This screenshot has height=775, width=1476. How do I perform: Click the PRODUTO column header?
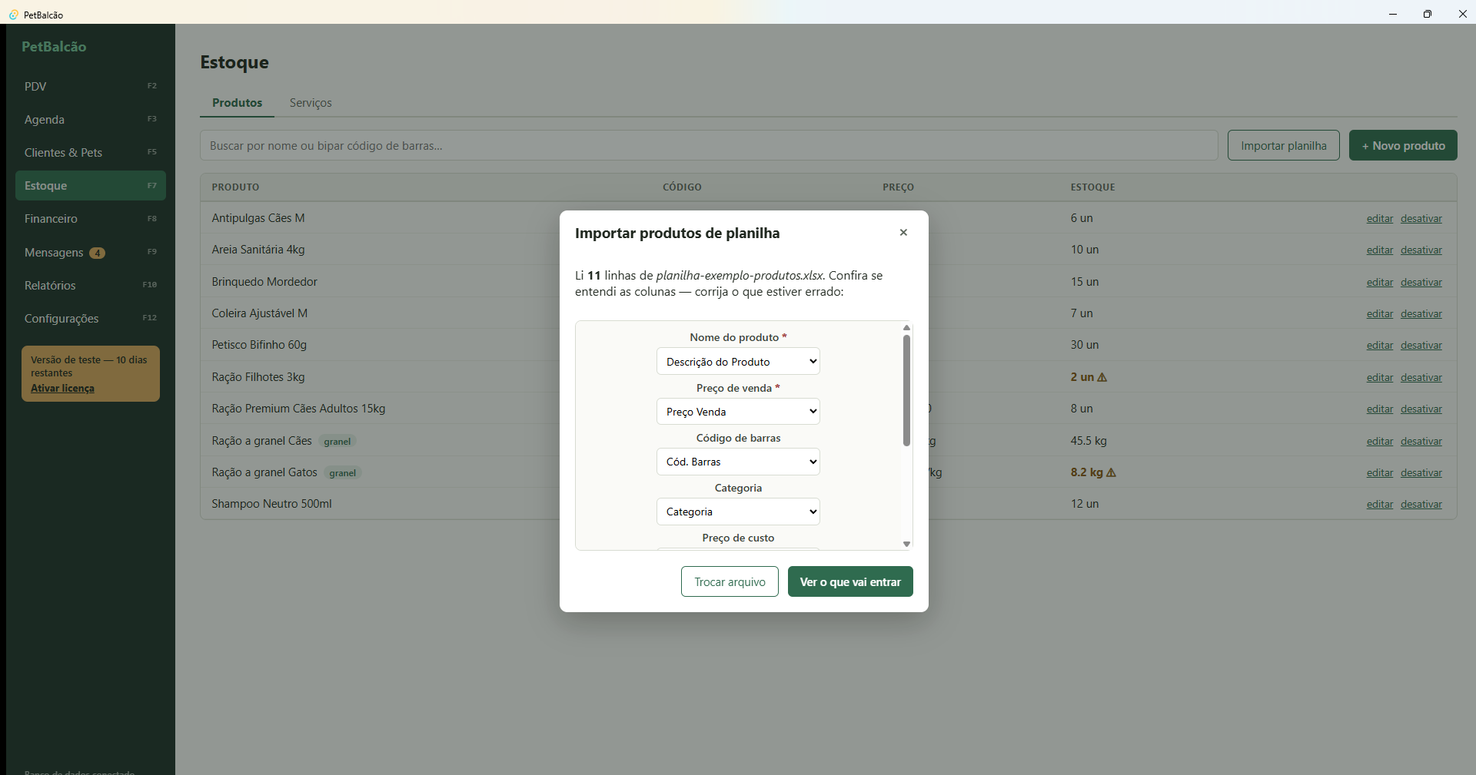[235, 187]
